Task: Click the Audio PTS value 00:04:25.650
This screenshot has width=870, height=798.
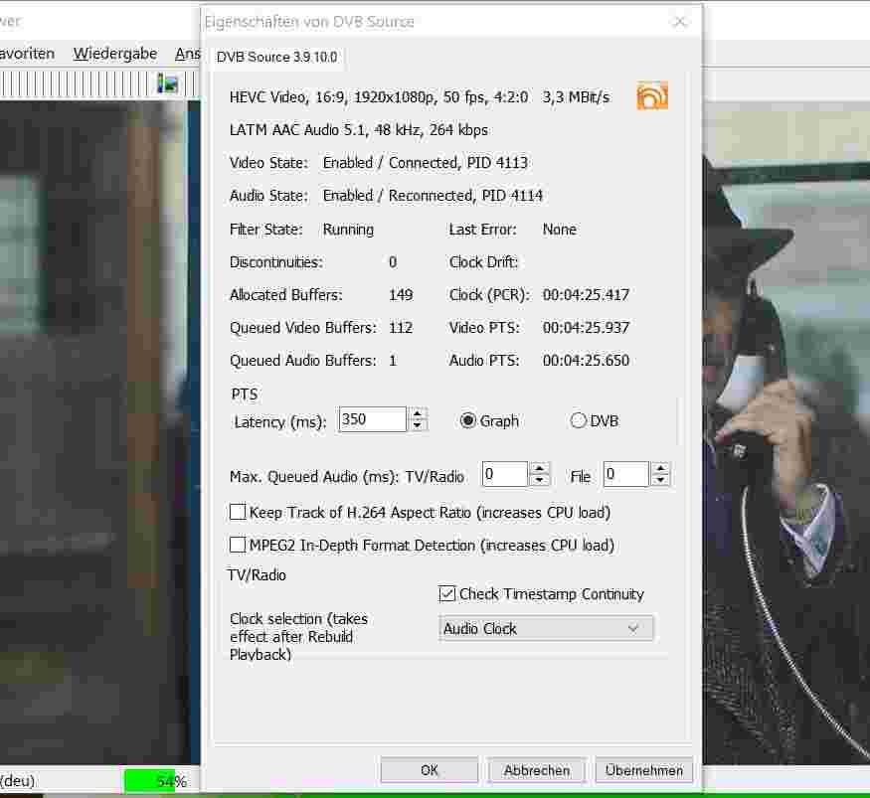Action: point(586,361)
